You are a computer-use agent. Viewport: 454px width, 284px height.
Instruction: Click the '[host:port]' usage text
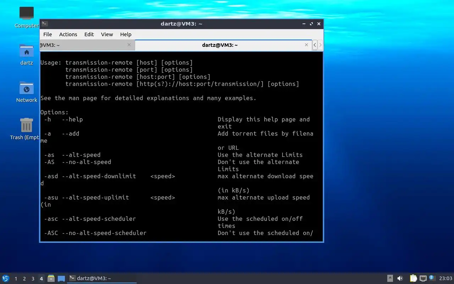pos(156,77)
